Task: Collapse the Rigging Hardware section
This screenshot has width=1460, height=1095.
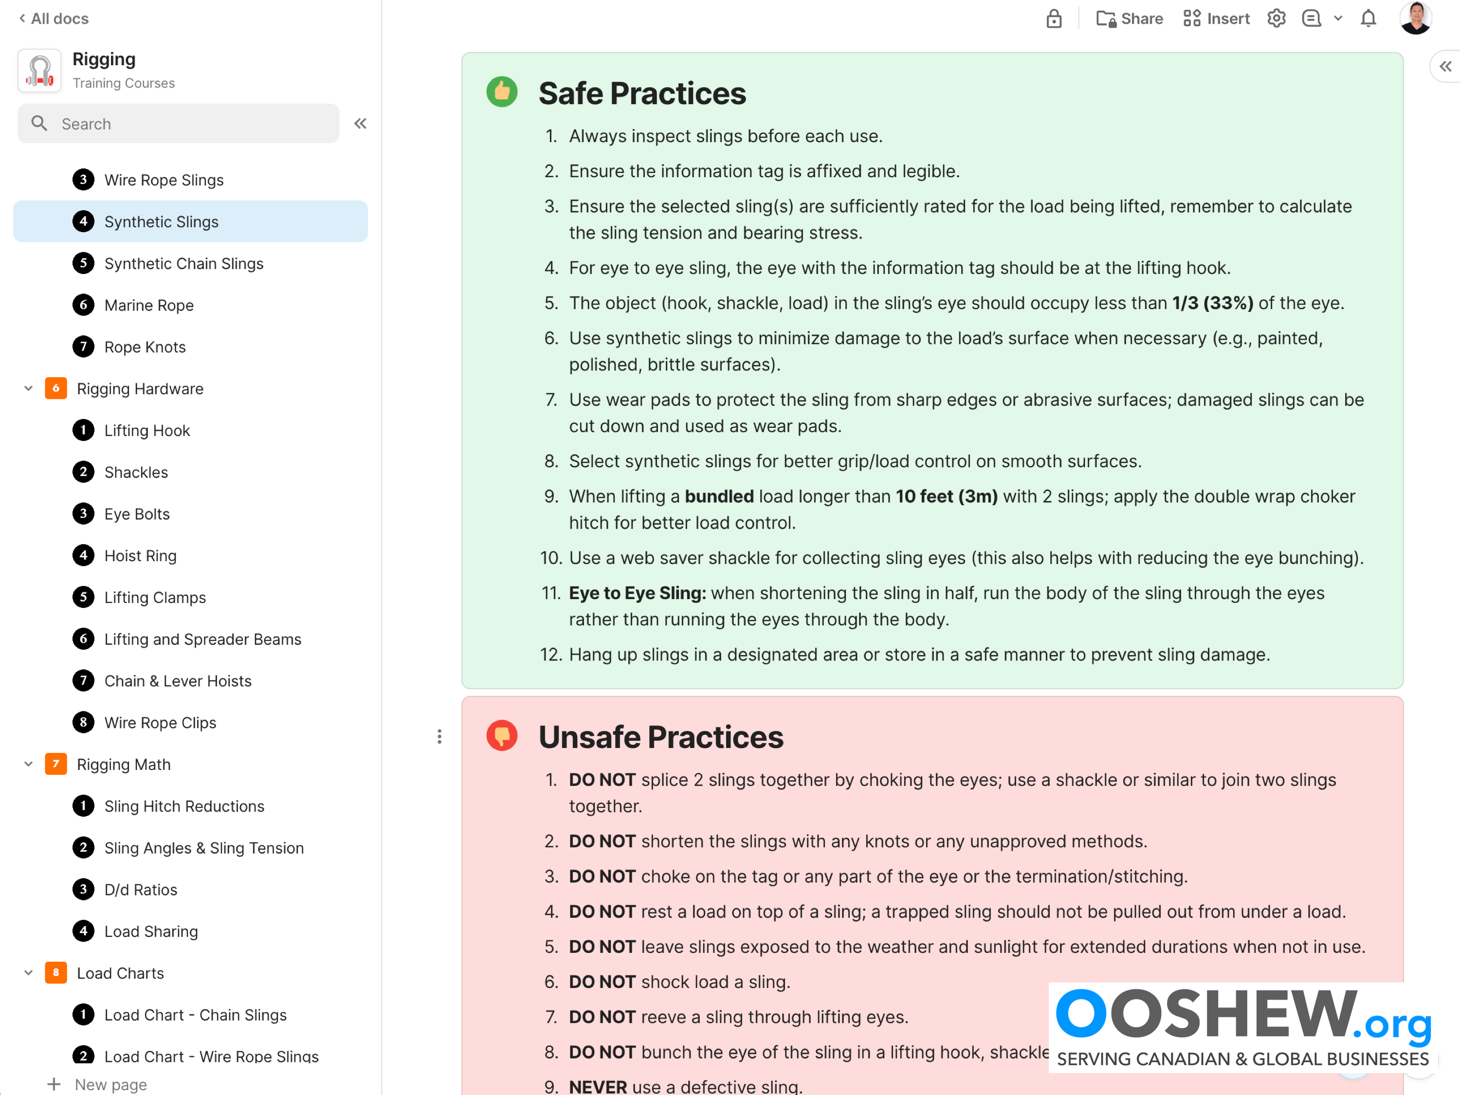Action: [28, 389]
